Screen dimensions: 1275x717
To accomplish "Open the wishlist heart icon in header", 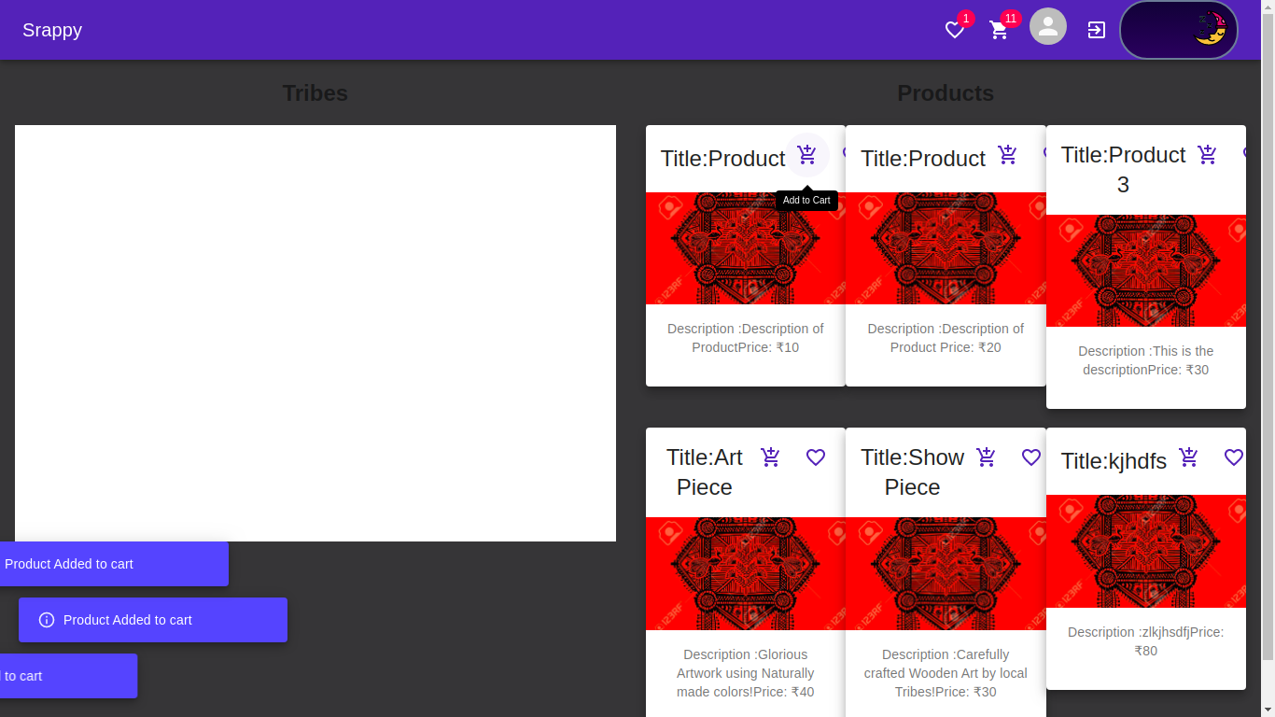I will pyautogui.click(x=954, y=30).
